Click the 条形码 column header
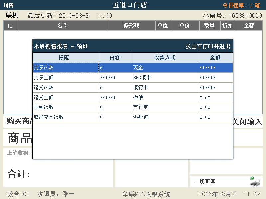The image size is (266, 199). 132,26
